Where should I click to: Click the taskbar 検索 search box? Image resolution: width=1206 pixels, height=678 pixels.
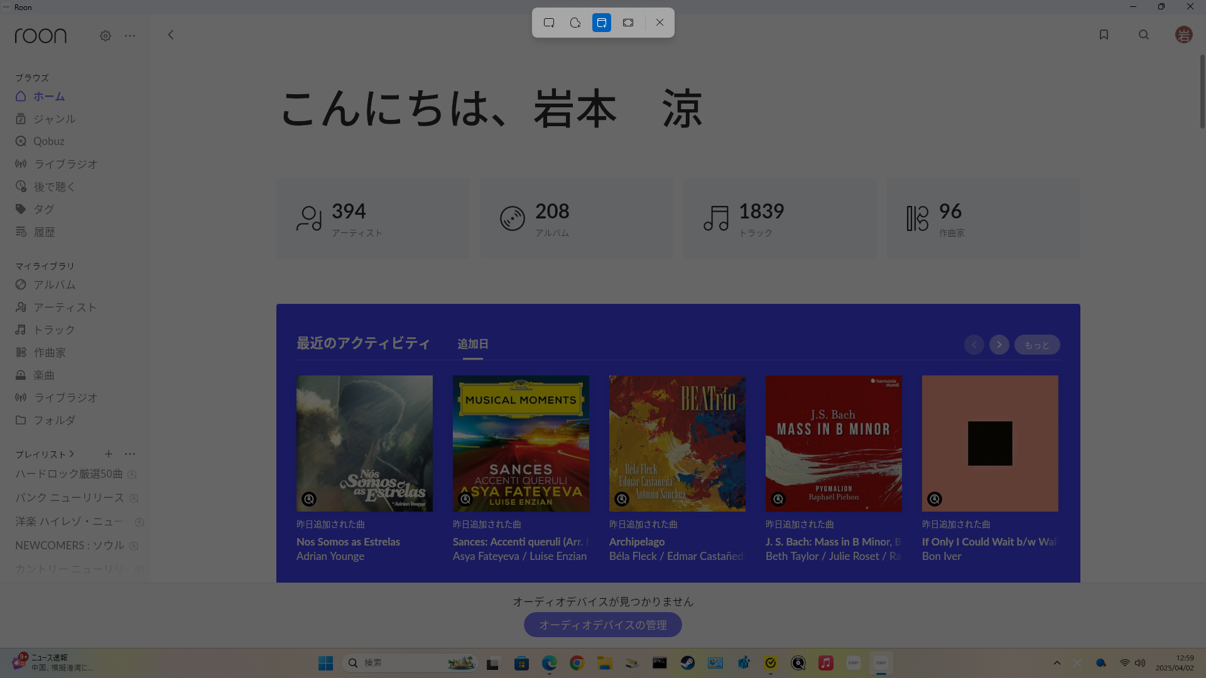click(410, 663)
